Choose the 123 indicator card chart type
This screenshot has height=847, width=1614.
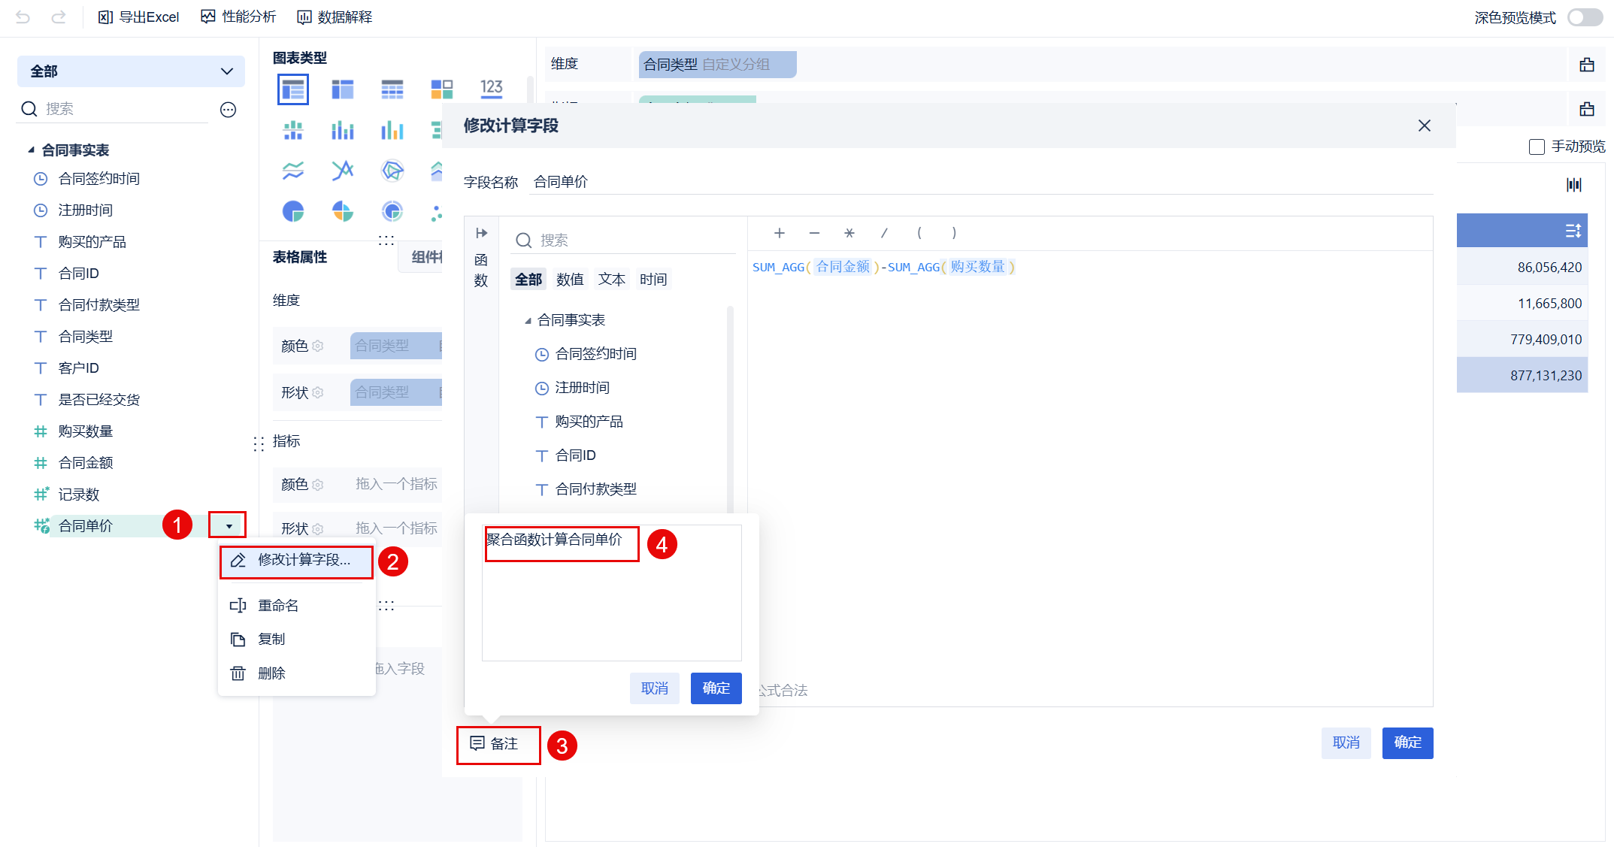[492, 89]
